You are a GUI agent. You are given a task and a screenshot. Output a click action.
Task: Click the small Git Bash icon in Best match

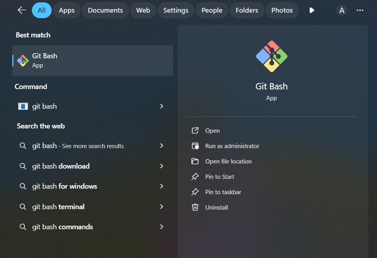[23, 61]
